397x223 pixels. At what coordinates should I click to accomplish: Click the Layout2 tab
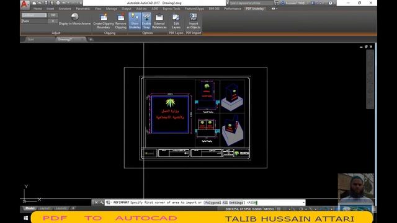click(61, 208)
